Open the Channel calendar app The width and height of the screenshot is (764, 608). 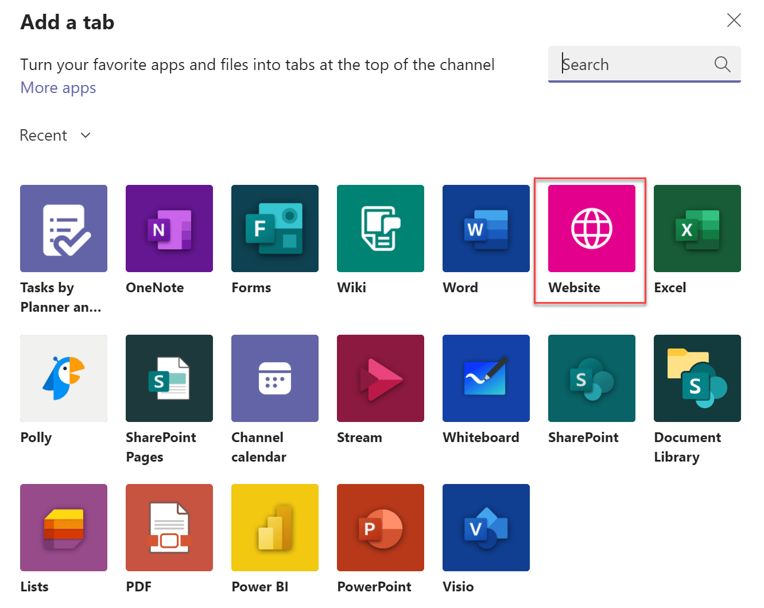[274, 378]
